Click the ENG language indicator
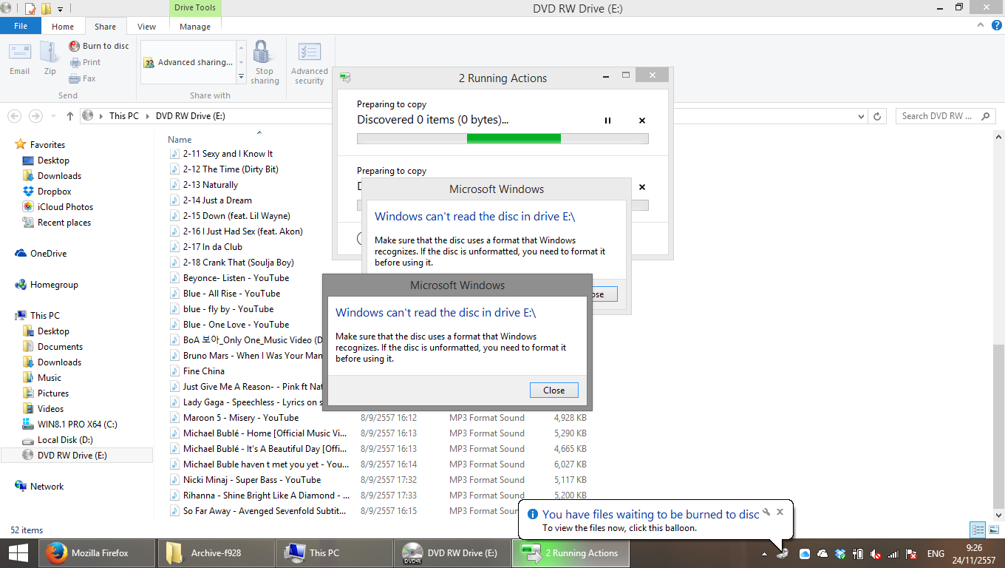Image resolution: width=1005 pixels, height=568 pixels. click(936, 553)
